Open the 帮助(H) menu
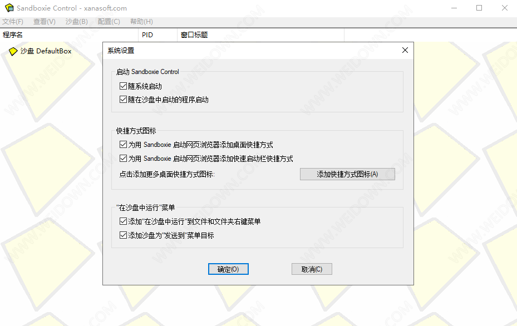517x326 pixels. click(x=141, y=22)
